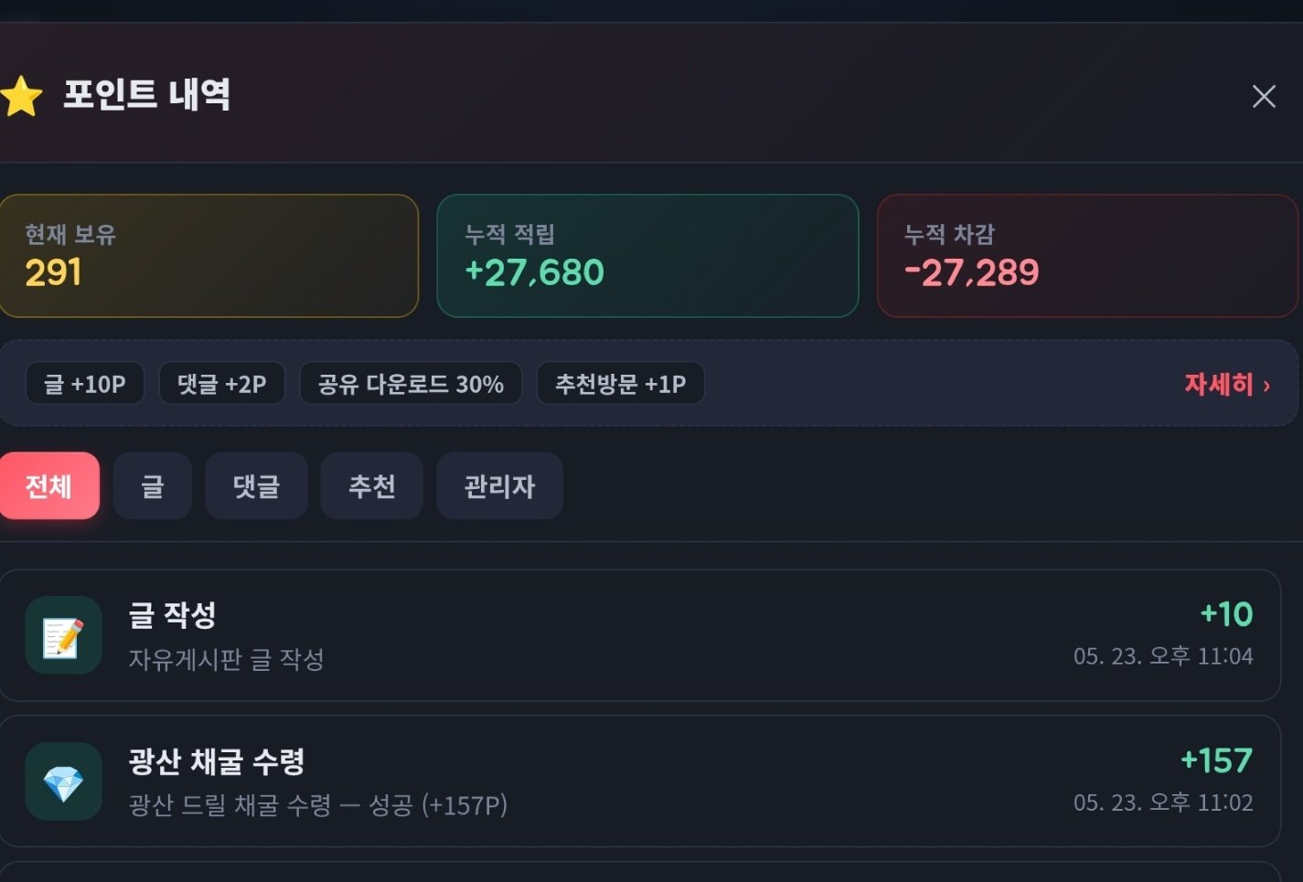Close the 포인트 내역 panel with X
This screenshot has width=1303, height=882.
coord(1264,96)
